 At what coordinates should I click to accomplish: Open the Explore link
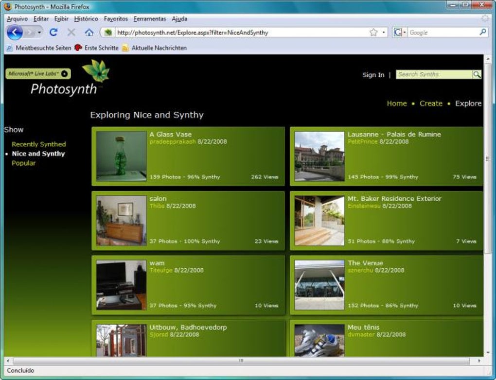[468, 104]
